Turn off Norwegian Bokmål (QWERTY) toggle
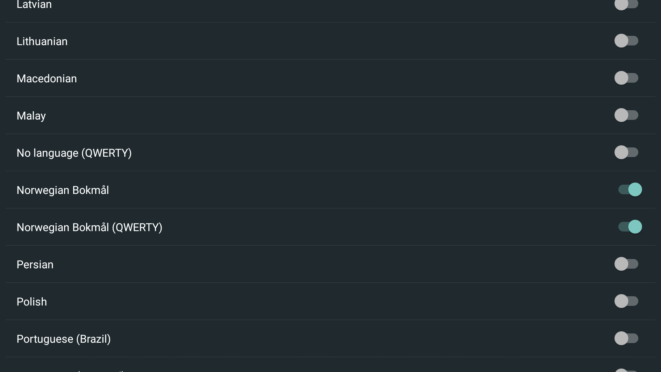Image resolution: width=661 pixels, height=372 pixels. 630,227
